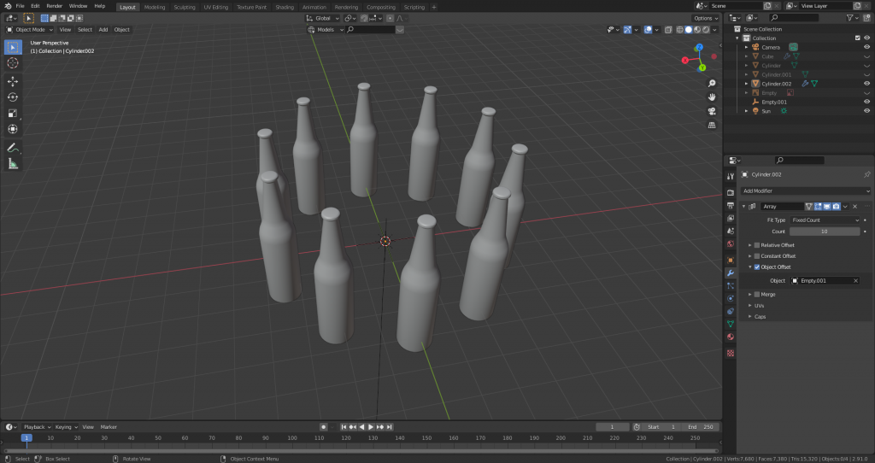Jump to the timeline end frame
Viewport: 875px width, 463px height.
point(390,427)
